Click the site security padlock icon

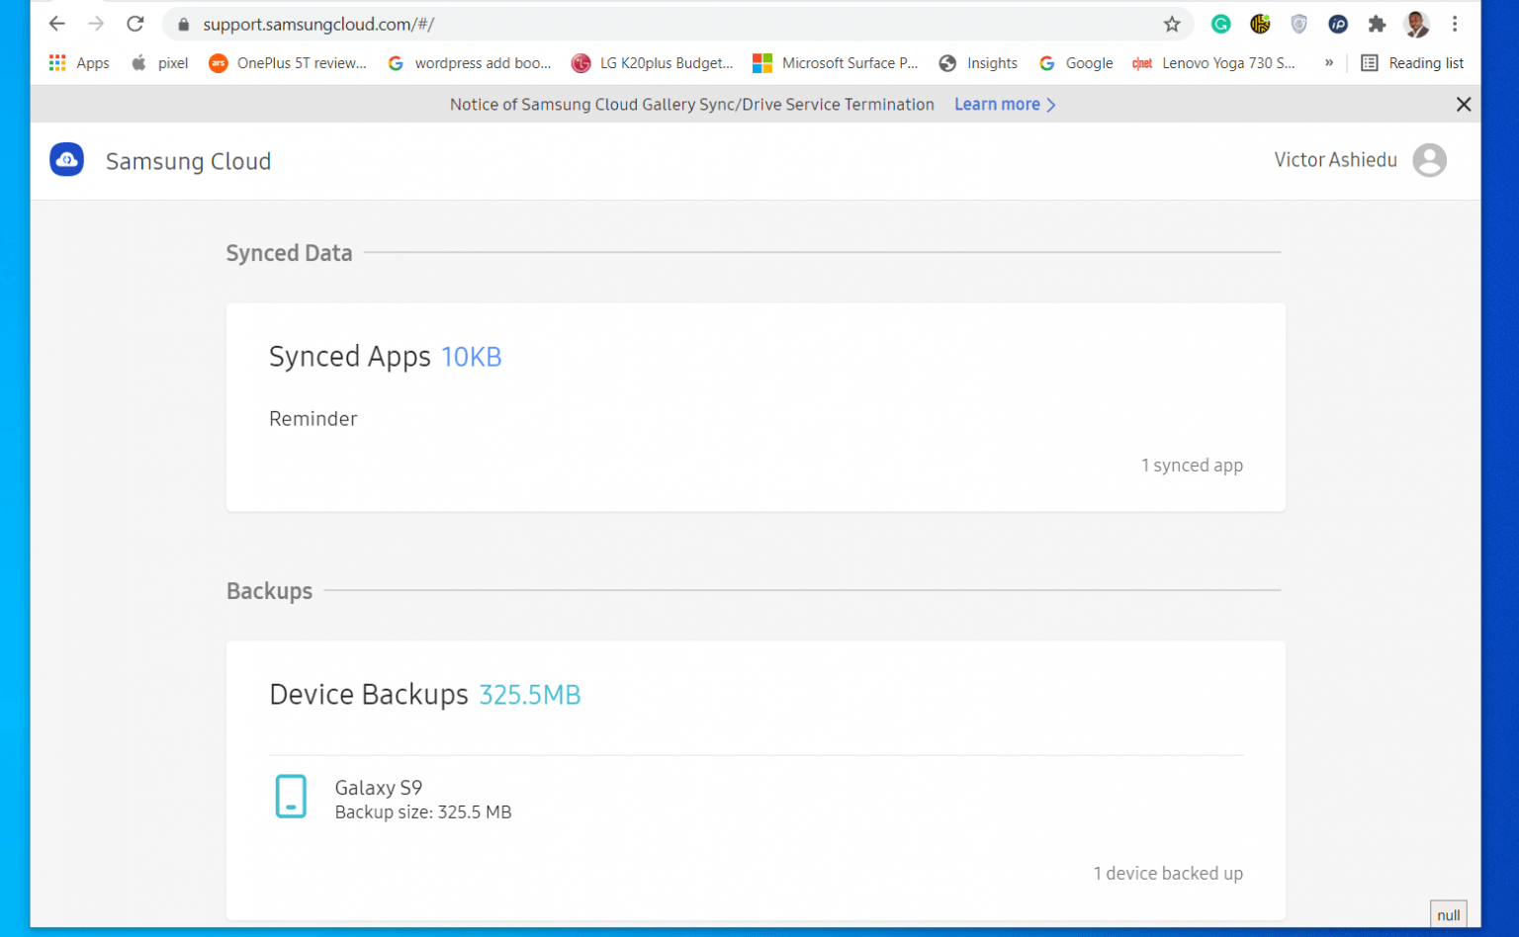click(x=183, y=24)
